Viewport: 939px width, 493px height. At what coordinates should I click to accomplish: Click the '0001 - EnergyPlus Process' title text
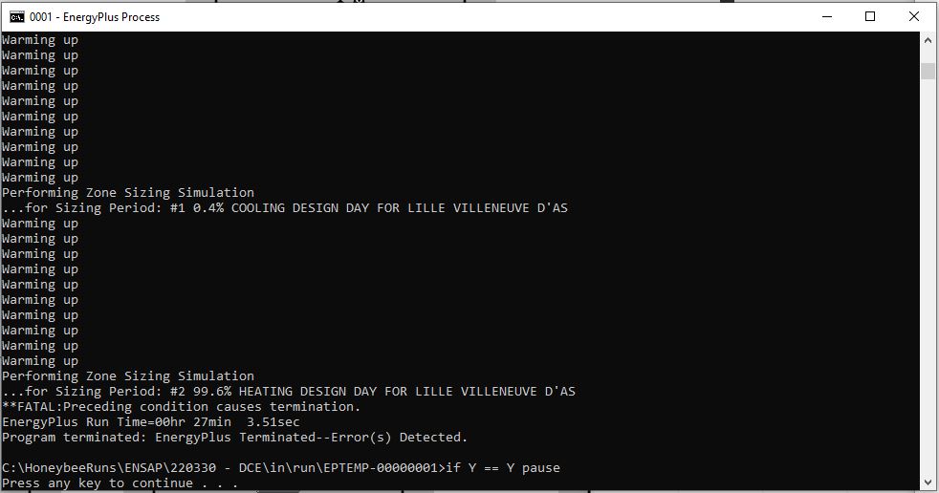(95, 17)
